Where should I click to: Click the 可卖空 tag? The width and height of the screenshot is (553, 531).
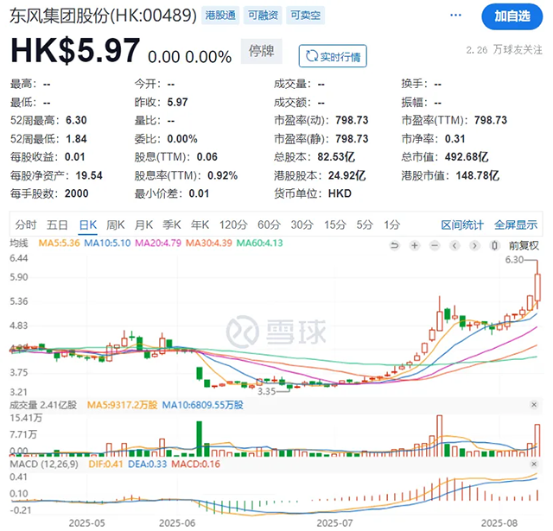coord(305,16)
